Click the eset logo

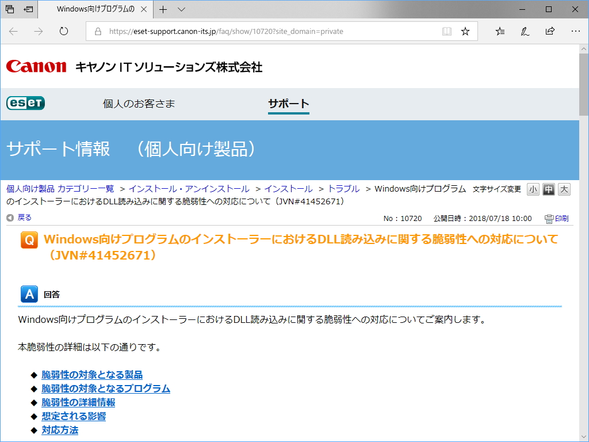[25, 102]
